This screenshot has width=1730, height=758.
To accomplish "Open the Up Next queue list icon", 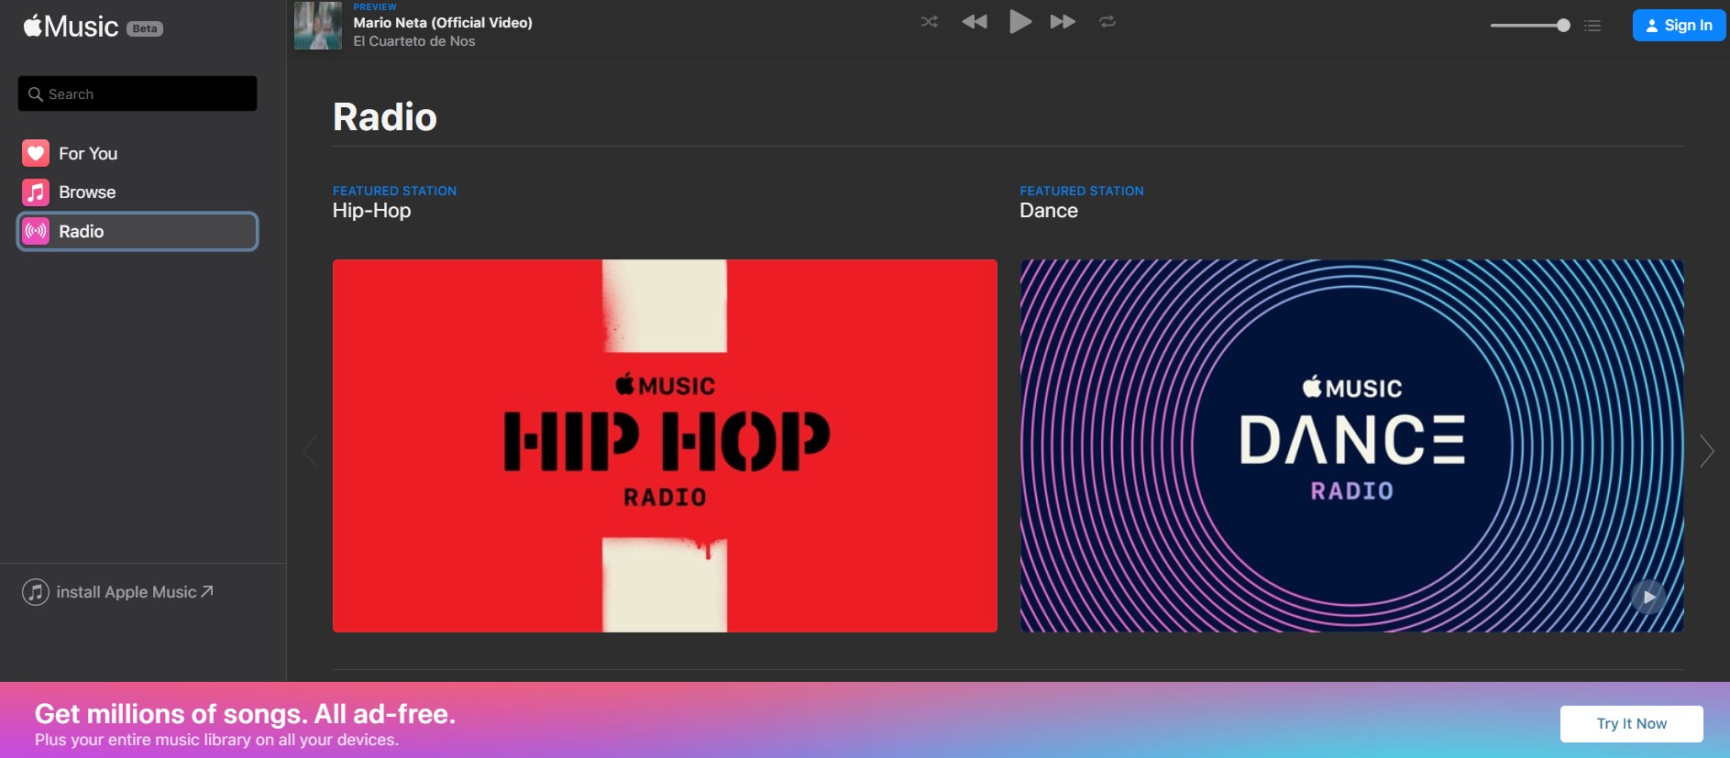I will click(1592, 26).
